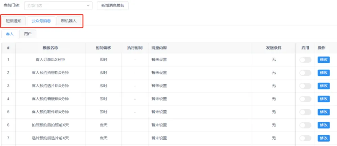Modify the 选片预约后选片前X天 template
The width and height of the screenshot is (337, 146).
[324, 138]
